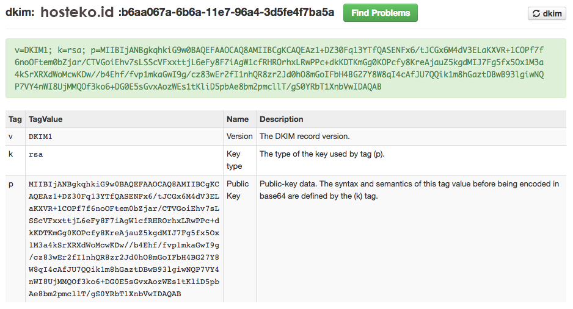Click the Name column header

click(x=238, y=119)
